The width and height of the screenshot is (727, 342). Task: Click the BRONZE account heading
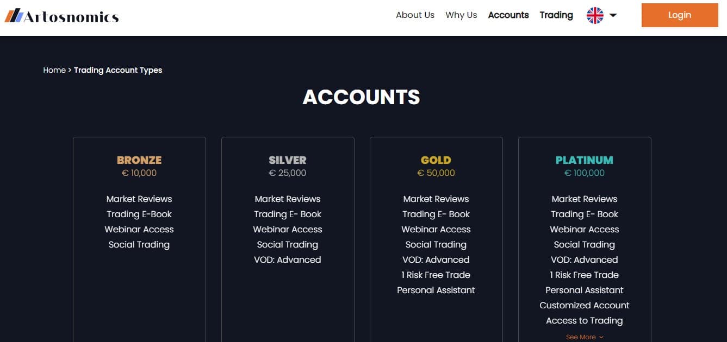pos(139,160)
